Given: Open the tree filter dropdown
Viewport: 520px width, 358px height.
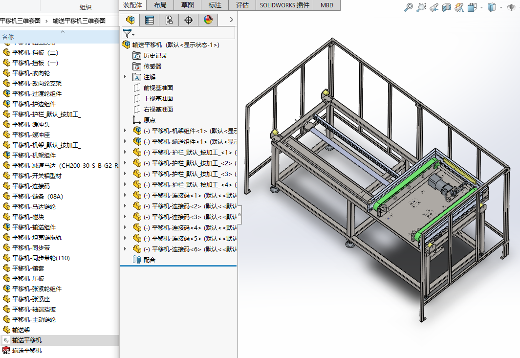Looking at the screenshot, I should coord(129,33).
